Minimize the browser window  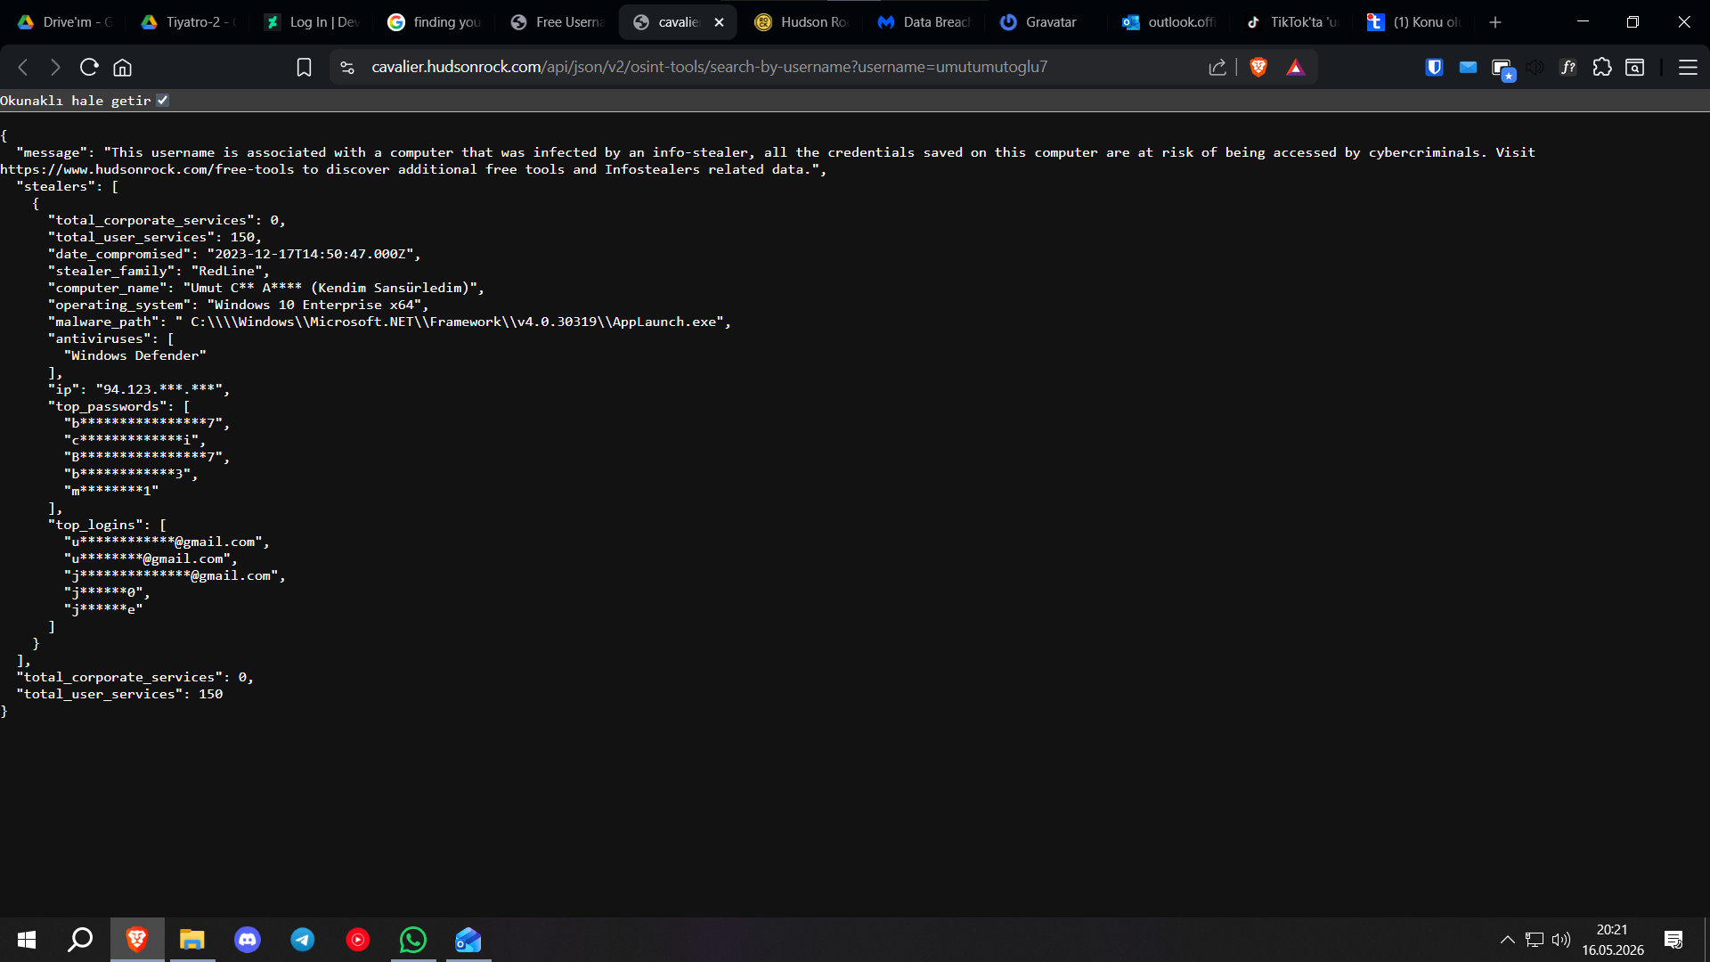[1583, 22]
